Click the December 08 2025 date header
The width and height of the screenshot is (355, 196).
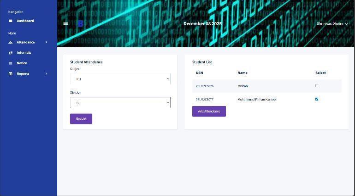[202, 23]
